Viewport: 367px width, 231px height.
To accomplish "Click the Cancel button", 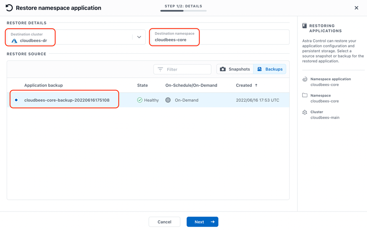I will (164, 222).
